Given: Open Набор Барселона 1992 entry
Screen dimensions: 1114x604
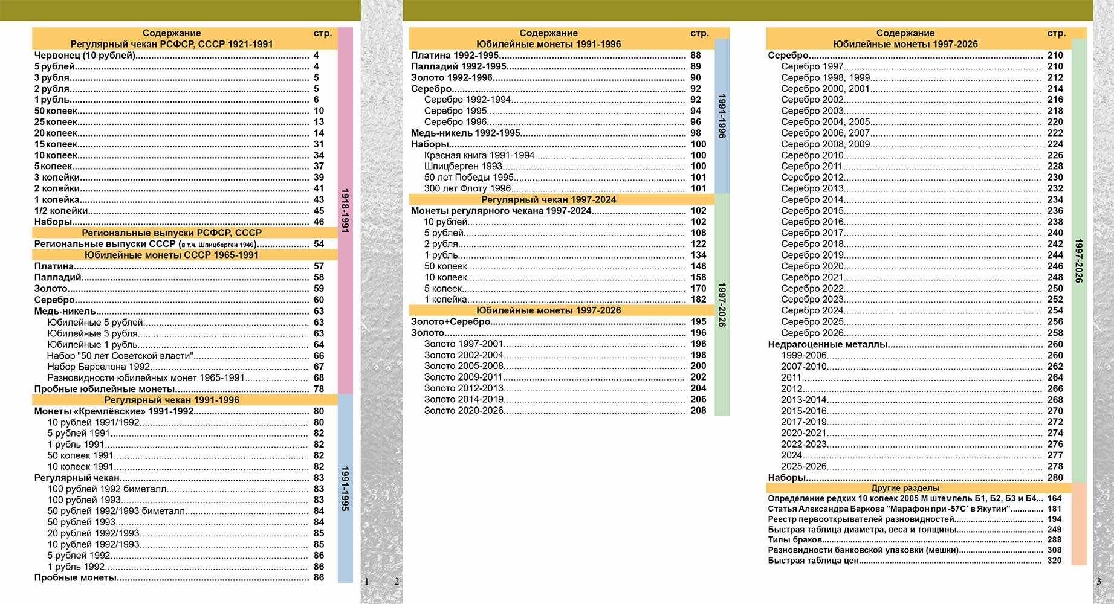Looking at the screenshot, I should click(x=99, y=367).
